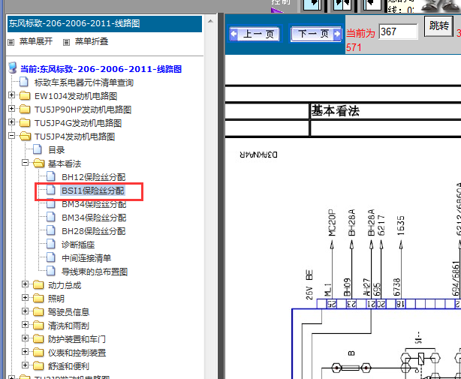Click the 舒适和便利 folder icon
The width and height of the screenshot is (461, 379).
(38, 365)
